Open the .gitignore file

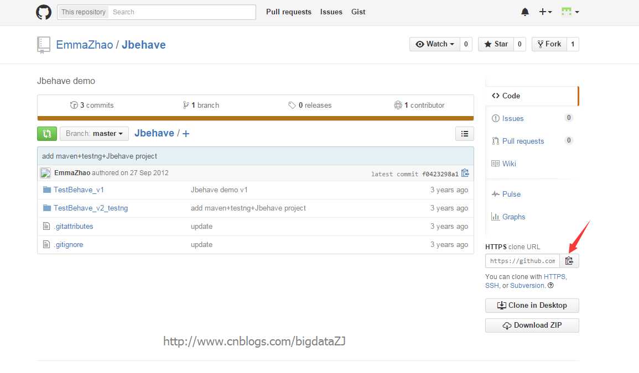click(x=69, y=245)
